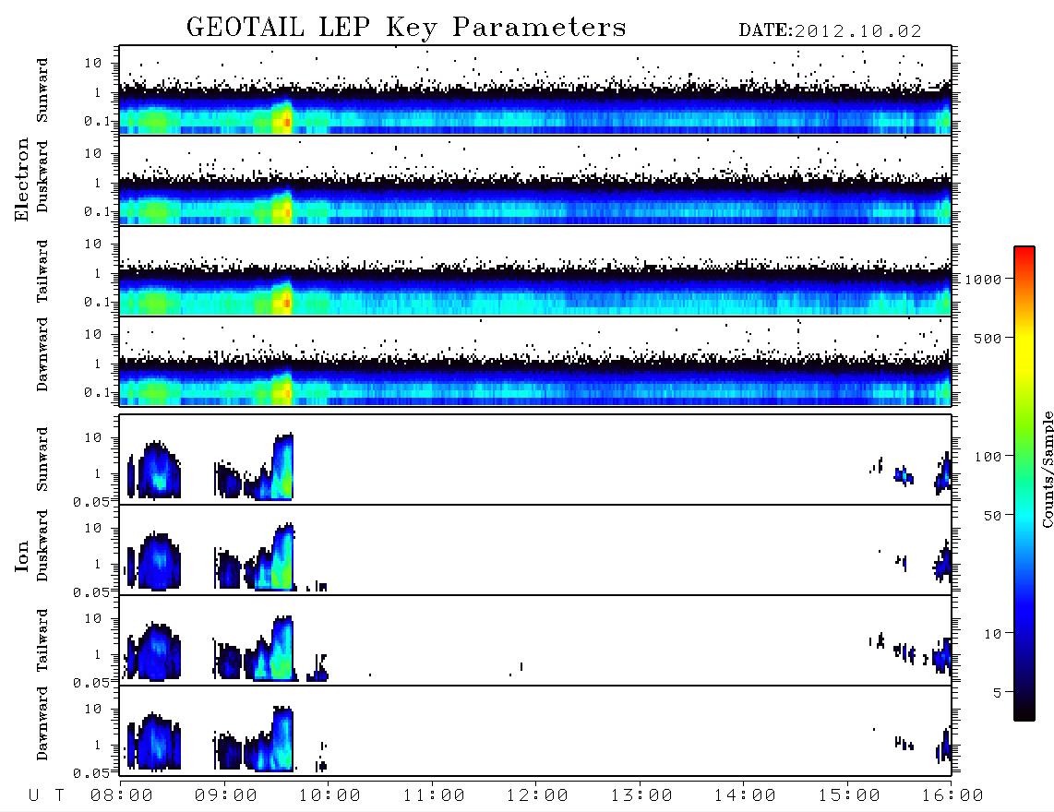Select the "13:00" time tick label
The width and height of the screenshot is (1054, 812).
[641, 796]
